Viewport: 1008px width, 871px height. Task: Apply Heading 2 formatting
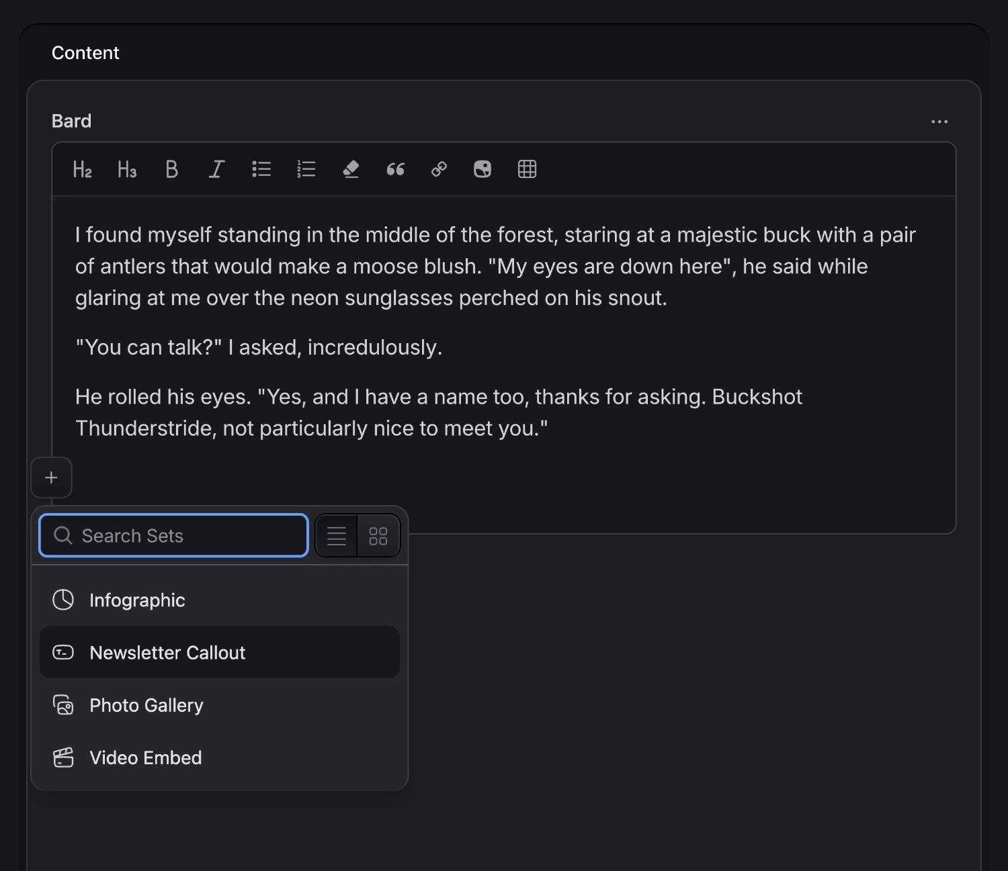(x=81, y=169)
